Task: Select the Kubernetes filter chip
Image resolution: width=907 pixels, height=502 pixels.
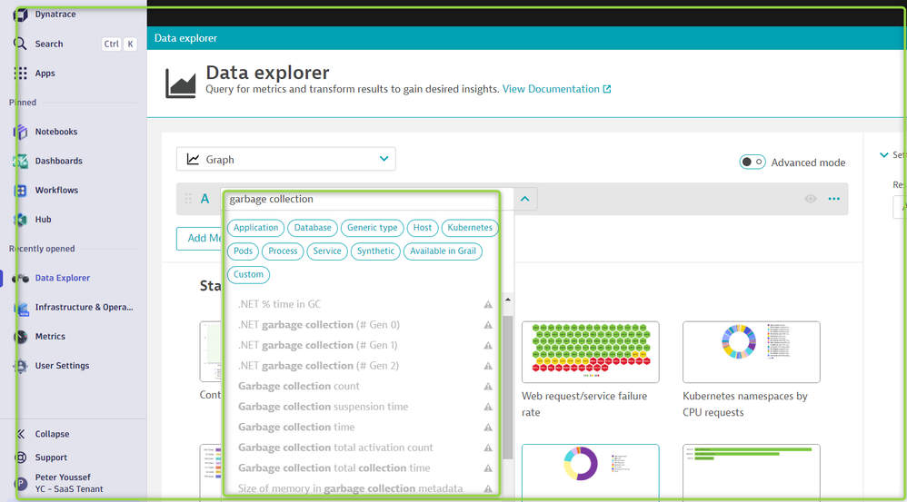Action: [469, 228]
